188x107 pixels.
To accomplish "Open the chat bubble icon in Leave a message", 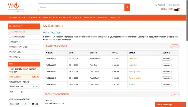I will pos(183,104).
